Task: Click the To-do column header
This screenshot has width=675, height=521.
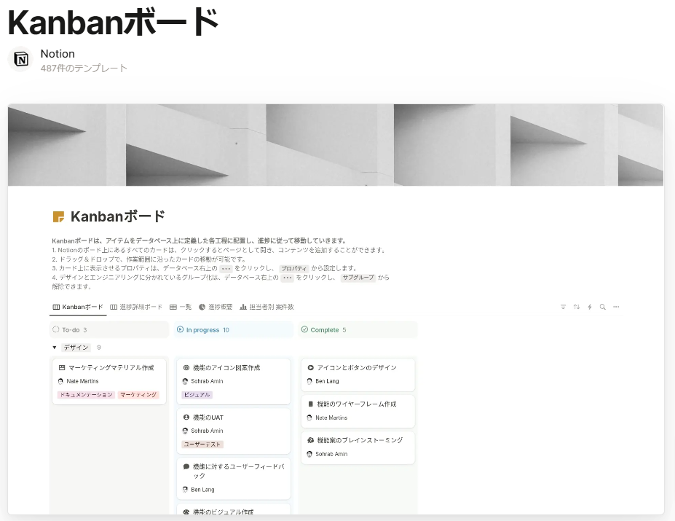Action: (109, 329)
